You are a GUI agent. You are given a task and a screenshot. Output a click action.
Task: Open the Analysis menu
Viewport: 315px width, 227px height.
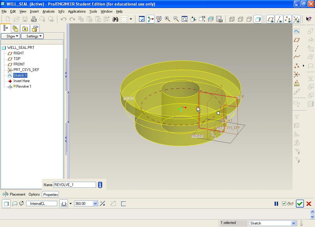pyautogui.click(x=48, y=11)
